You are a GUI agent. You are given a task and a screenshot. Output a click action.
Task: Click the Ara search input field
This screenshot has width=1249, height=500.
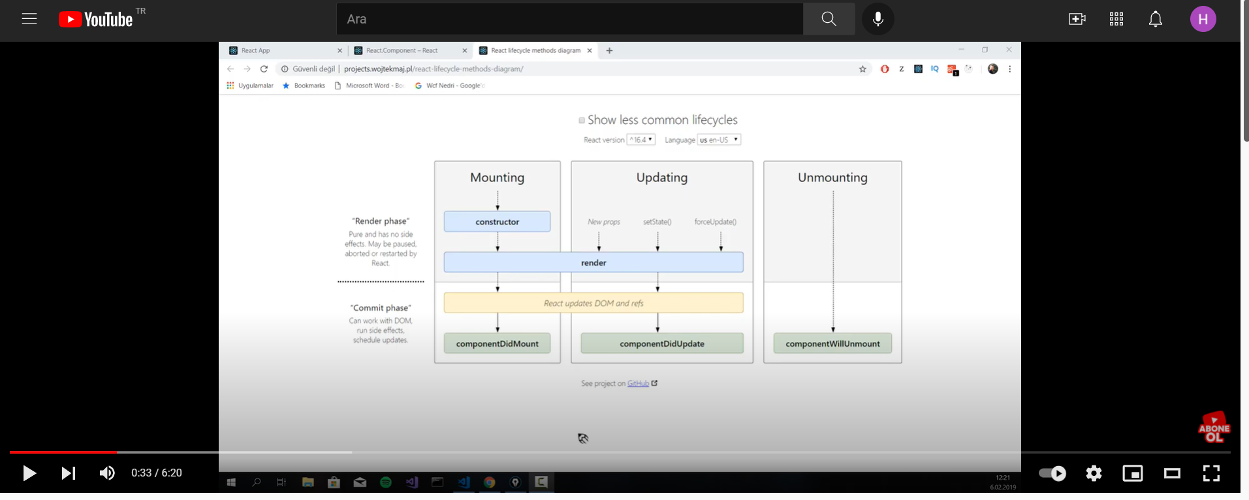[x=569, y=19]
